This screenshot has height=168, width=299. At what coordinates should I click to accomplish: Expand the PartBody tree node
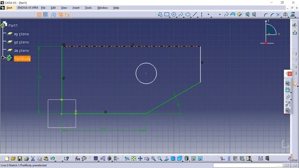click(3, 57)
